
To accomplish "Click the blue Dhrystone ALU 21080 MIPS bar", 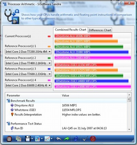I will [x=91, y=52].
